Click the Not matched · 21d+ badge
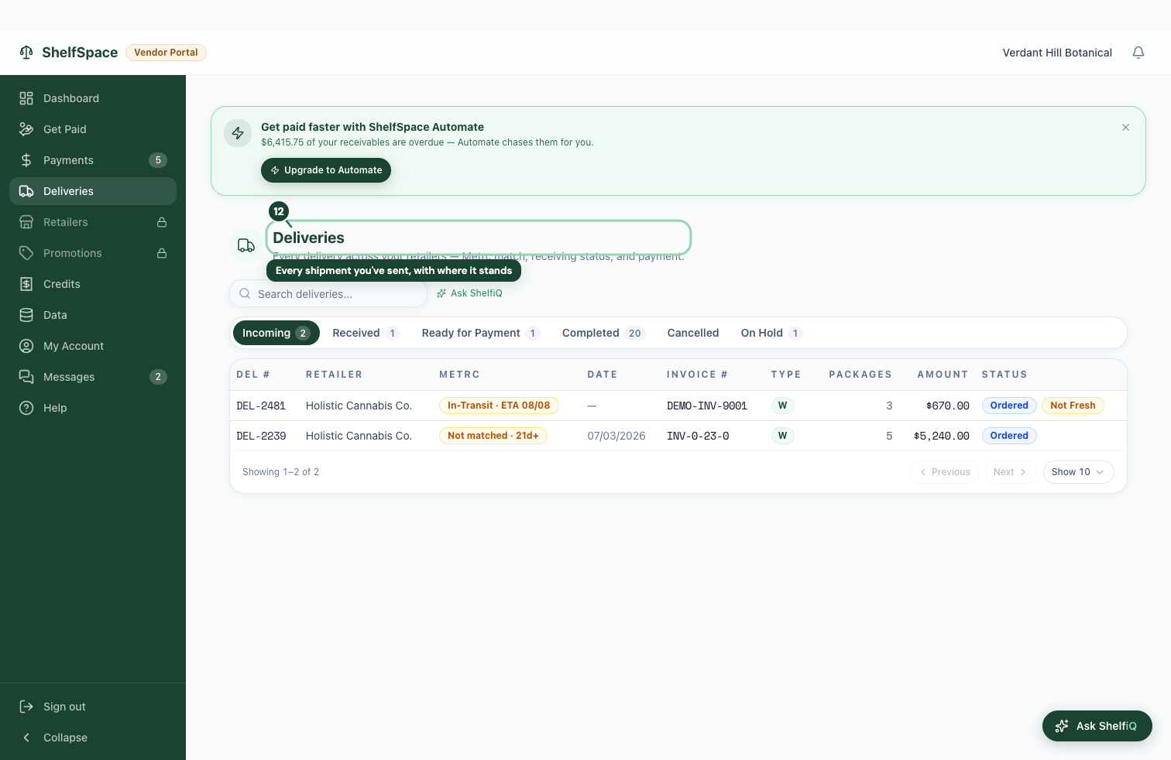 (x=493, y=436)
